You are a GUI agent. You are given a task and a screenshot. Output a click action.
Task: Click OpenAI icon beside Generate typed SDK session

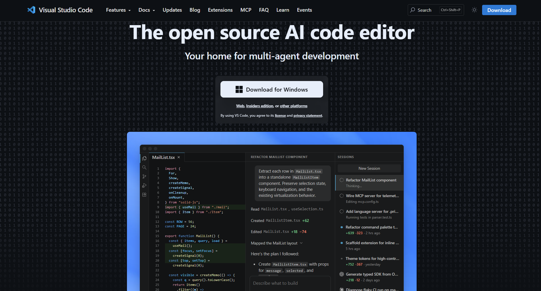coord(341,274)
